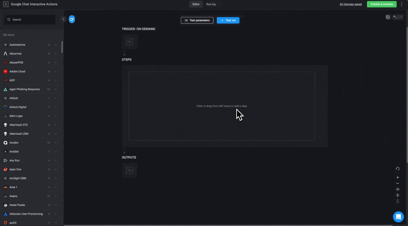This screenshot has height=226, width=408.
Task: Click the horizontal align icon
Action: tap(398, 189)
